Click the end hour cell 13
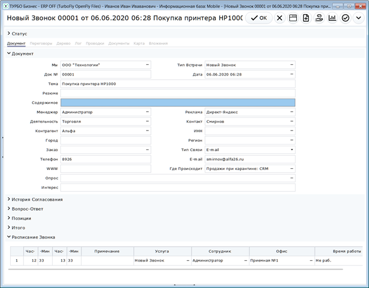Image resolution: width=369 pixels, height=288 pixels. tap(59, 260)
